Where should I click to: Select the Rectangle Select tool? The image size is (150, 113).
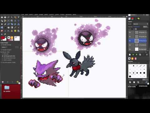click(x=2, y=17)
